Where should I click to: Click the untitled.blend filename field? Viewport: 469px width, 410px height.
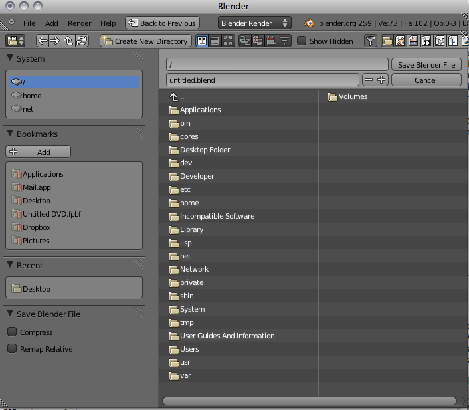pos(262,80)
